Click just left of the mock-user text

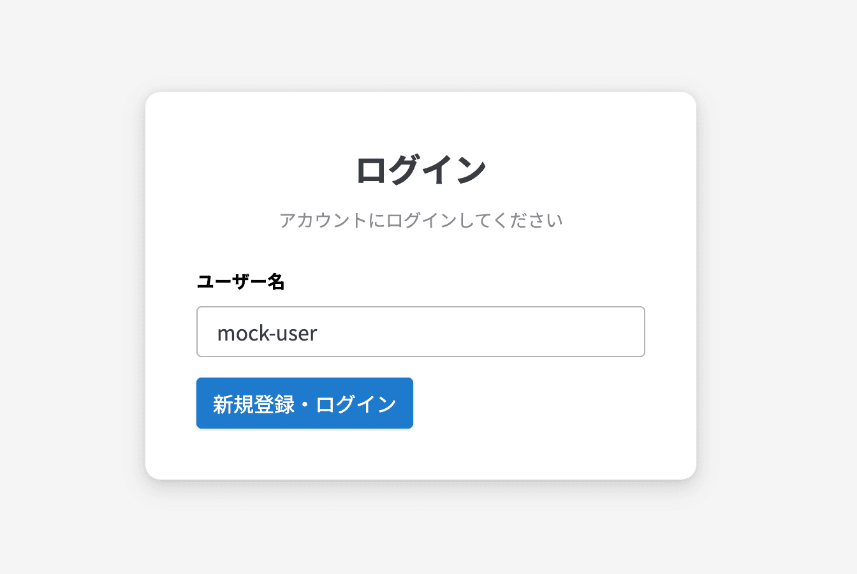point(210,332)
